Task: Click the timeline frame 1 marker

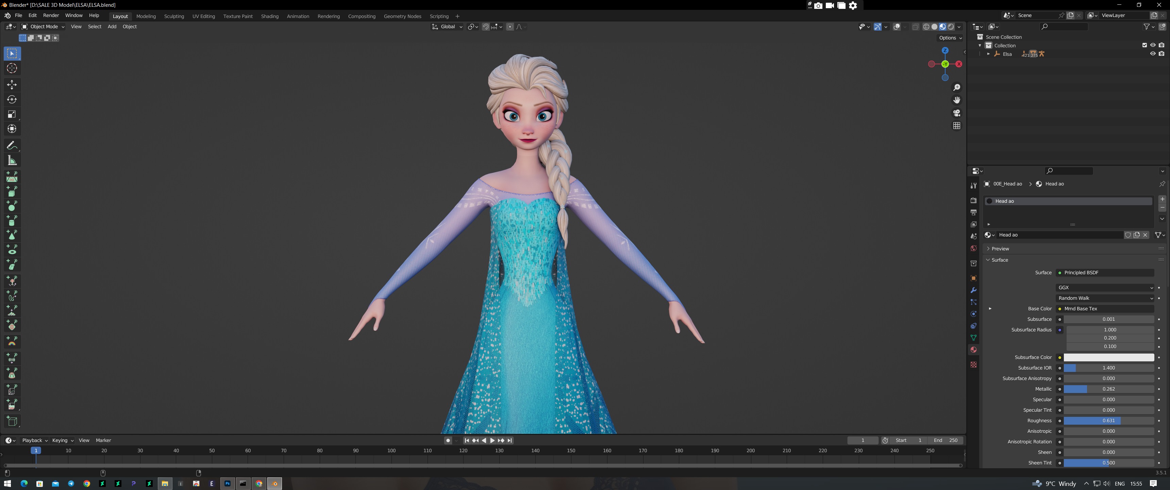Action: click(36, 451)
